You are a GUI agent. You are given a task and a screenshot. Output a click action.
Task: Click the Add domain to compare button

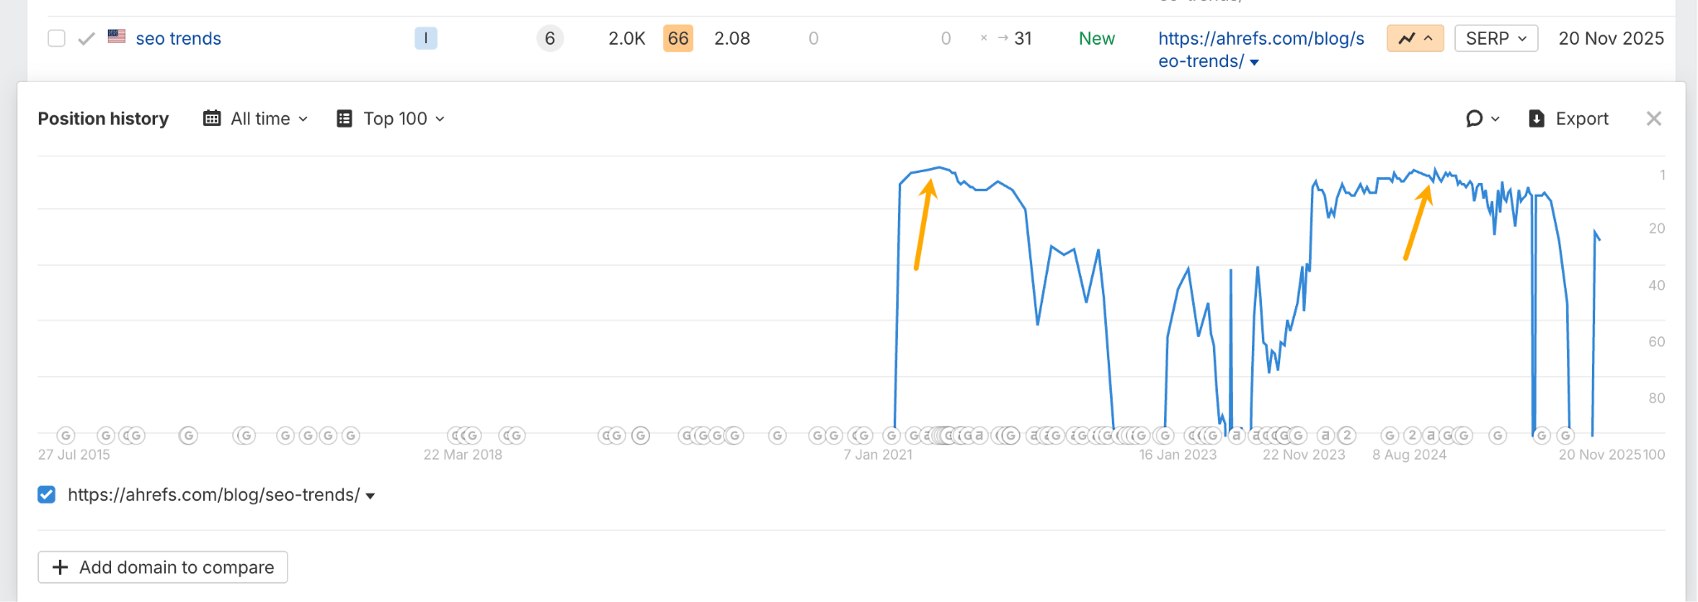point(162,567)
